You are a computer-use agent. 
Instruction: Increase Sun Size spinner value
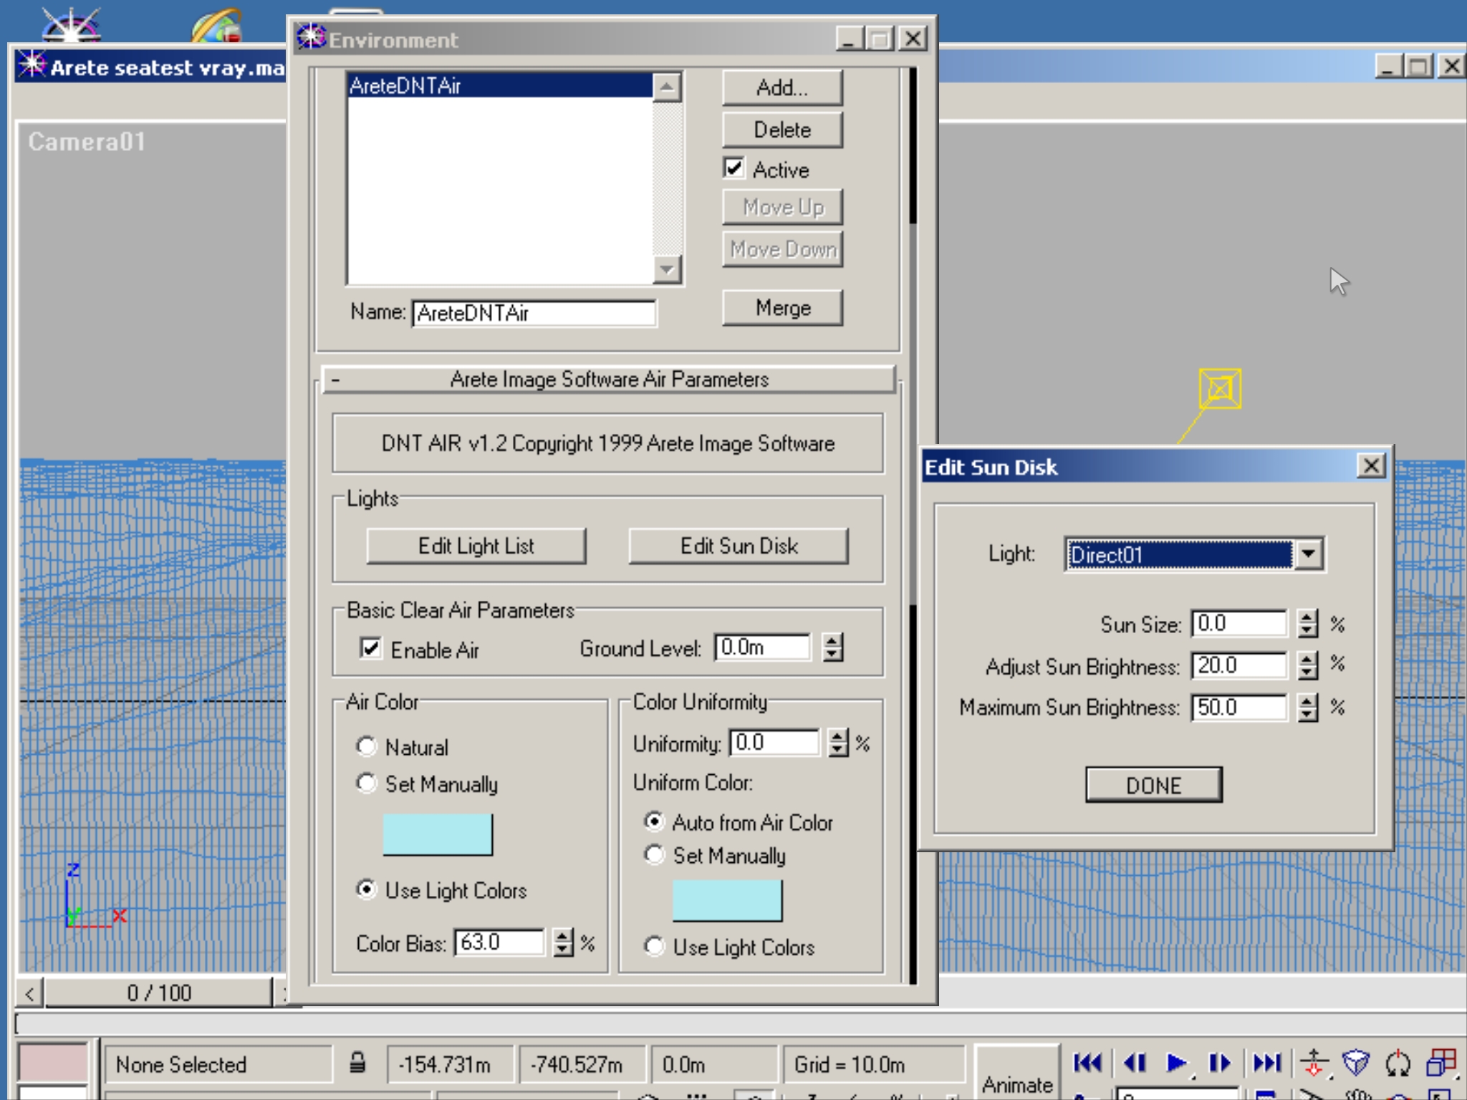click(1308, 617)
